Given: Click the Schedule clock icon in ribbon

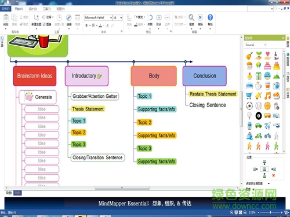Looking at the screenshot, I should click(x=59, y=18).
